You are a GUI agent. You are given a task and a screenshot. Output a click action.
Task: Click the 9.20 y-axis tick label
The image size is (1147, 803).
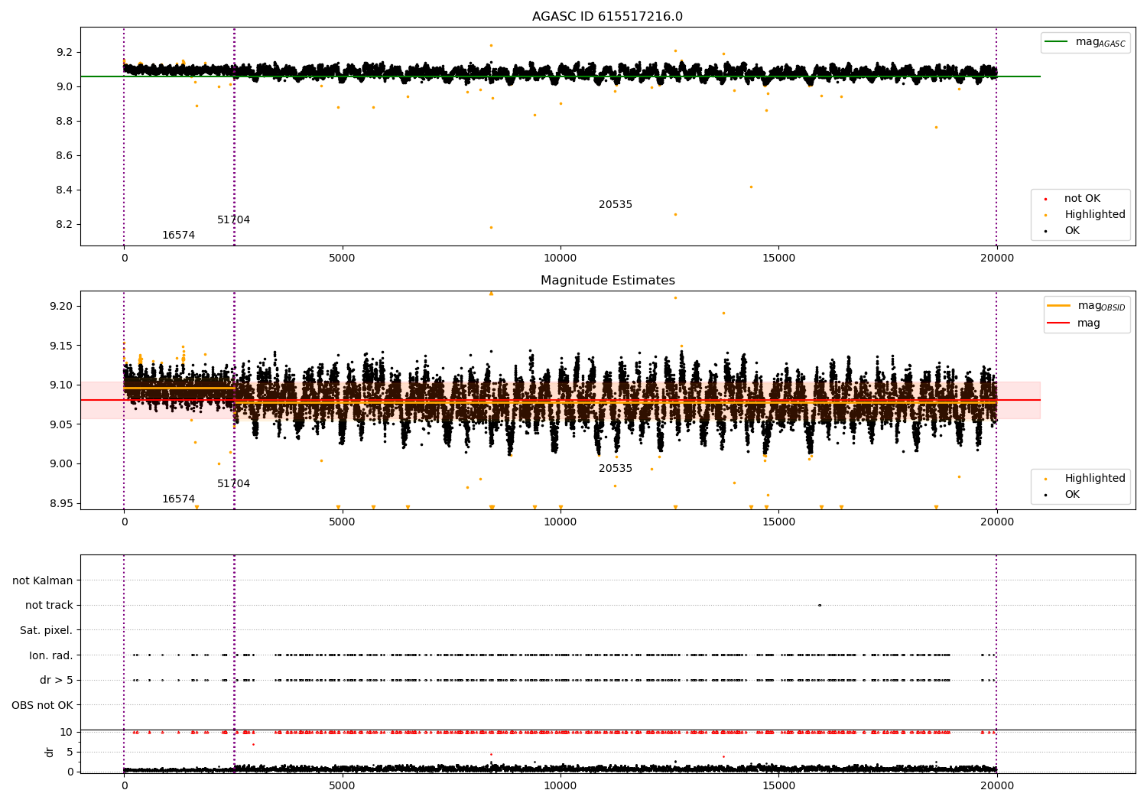click(61, 307)
